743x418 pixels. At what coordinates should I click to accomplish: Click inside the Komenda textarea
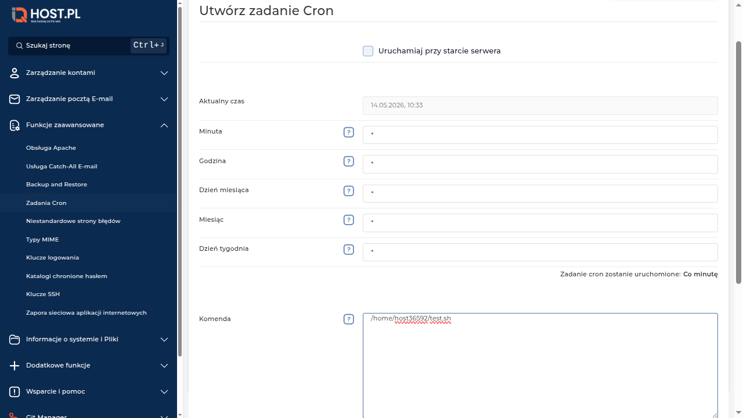(x=540, y=366)
